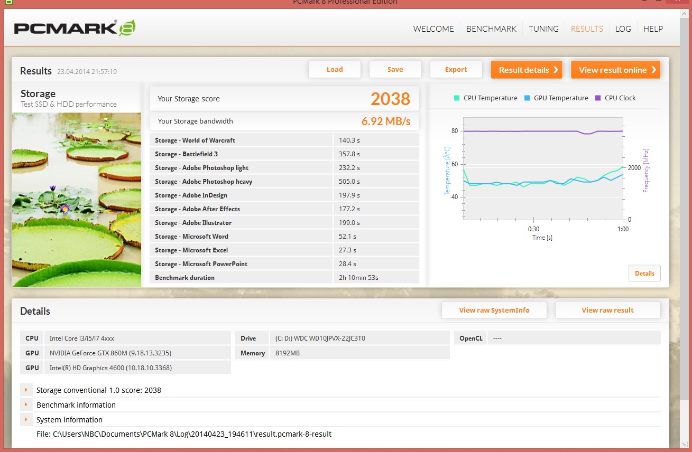Click the Load button
This screenshot has height=452, width=692.
click(335, 70)
